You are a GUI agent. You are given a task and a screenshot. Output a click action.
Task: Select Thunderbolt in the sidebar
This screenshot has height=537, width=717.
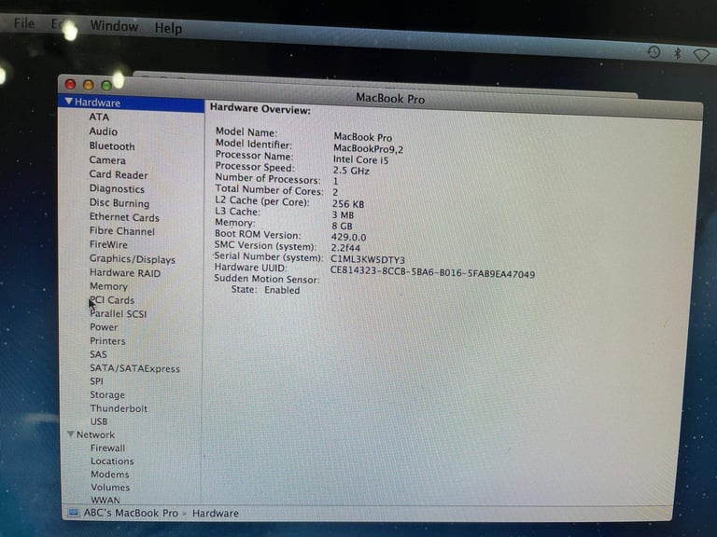point(119,408)
